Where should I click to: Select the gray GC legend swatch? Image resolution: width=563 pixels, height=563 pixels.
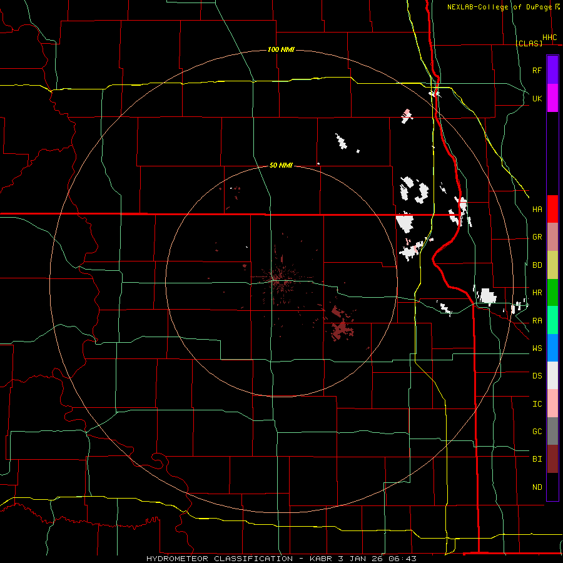coord(552,431)
